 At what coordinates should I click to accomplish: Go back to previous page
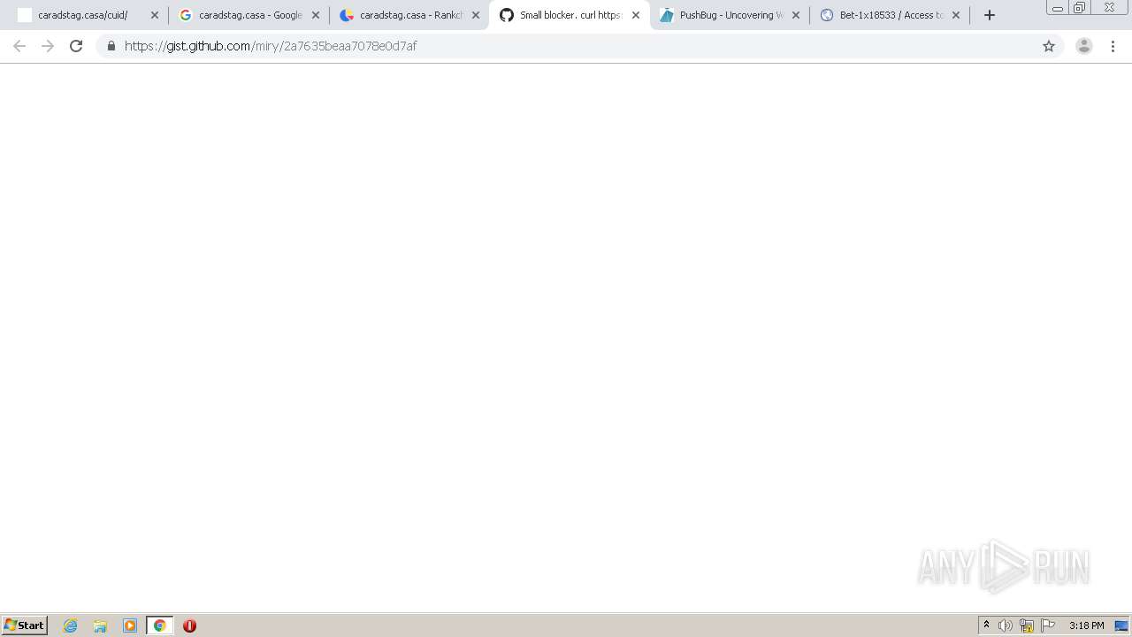(19, 46)
